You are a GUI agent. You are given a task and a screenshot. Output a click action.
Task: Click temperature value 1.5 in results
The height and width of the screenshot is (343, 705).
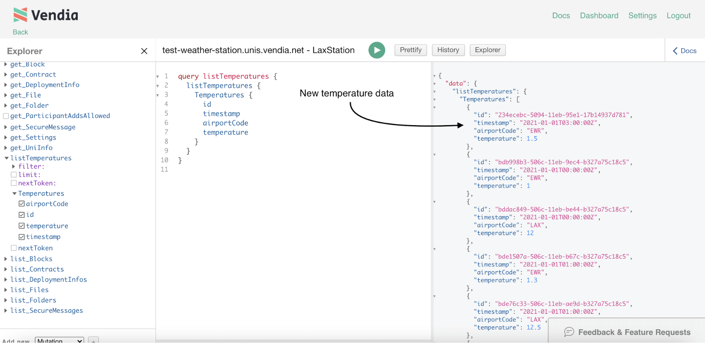point(532,139)
